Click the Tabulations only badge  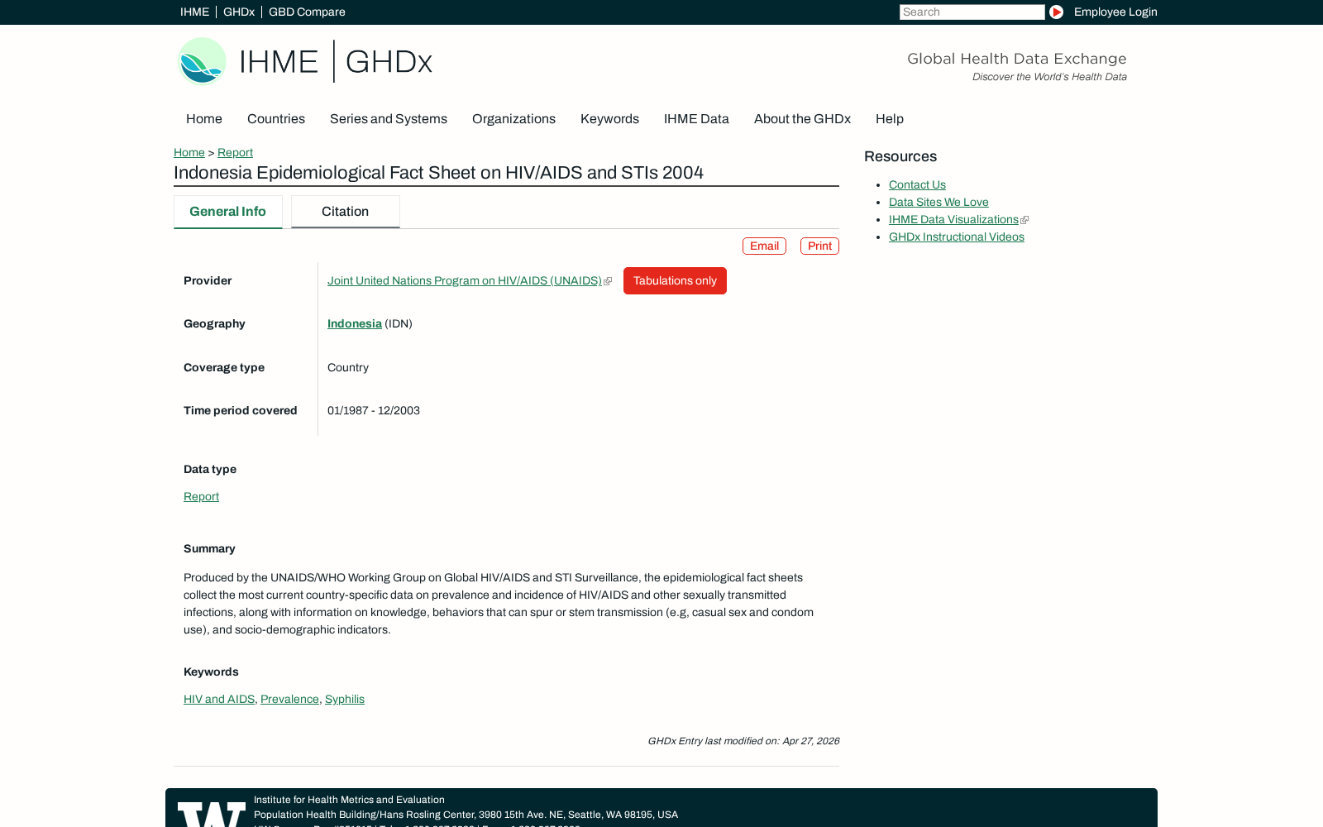675,280
